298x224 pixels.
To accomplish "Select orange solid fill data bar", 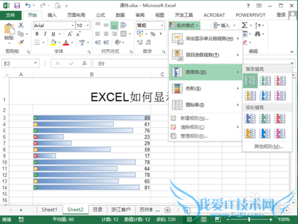I will click(x=250, y=133).
